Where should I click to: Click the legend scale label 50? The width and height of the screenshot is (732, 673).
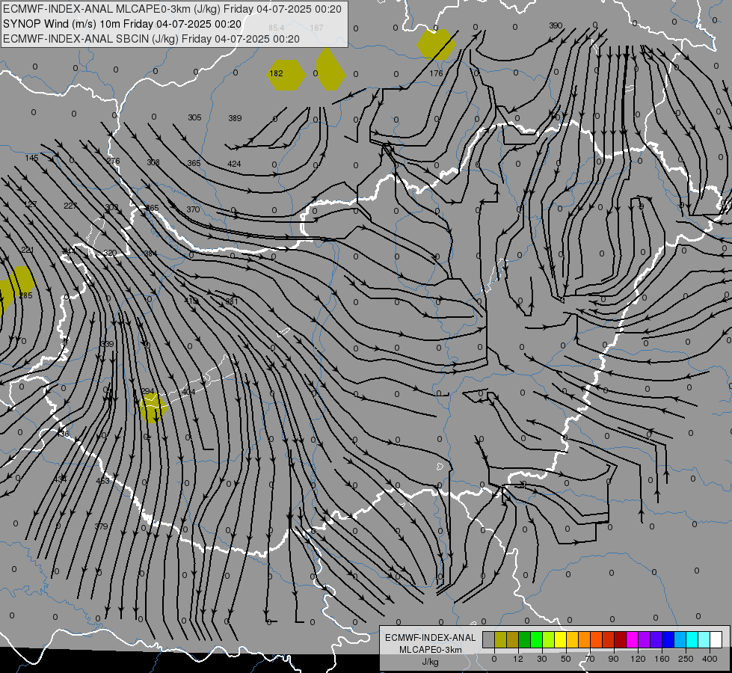[x=566, y=659]
